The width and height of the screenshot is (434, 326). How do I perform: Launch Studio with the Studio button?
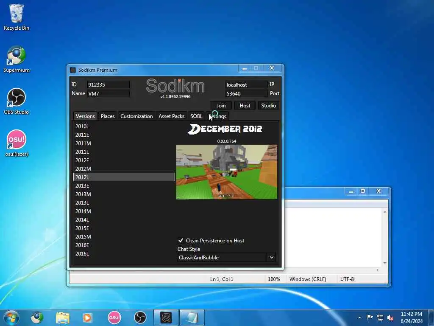click(268, 106)
